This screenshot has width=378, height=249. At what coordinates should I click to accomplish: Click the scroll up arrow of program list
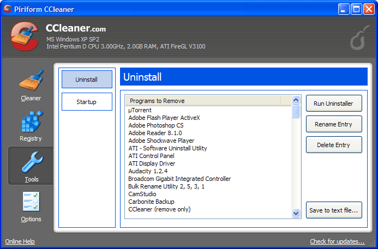(x=296, y=100)
